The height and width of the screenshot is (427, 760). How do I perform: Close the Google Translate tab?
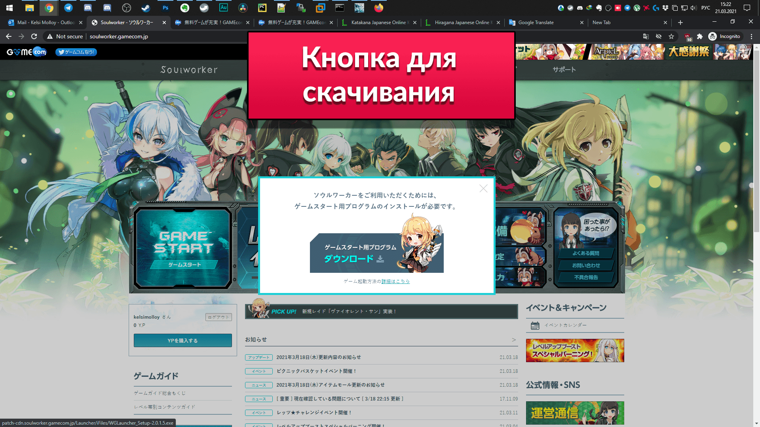click(582, 23)
